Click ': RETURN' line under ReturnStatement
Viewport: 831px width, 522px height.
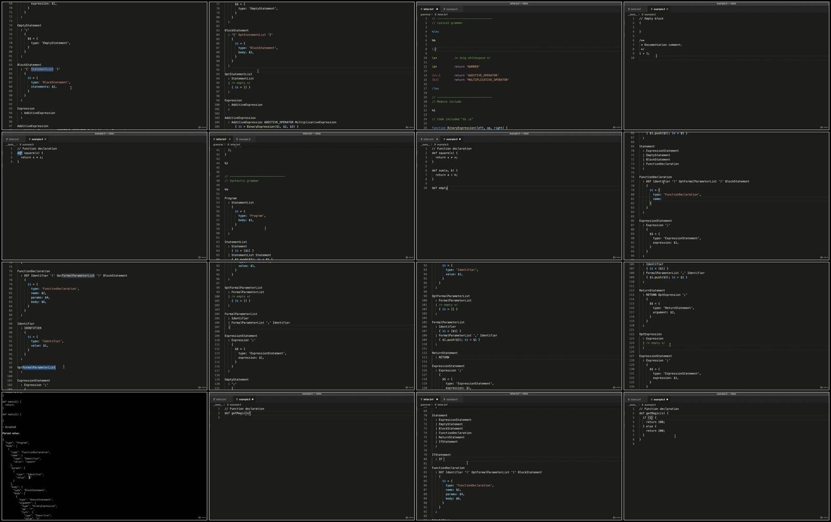coord(443,357)
